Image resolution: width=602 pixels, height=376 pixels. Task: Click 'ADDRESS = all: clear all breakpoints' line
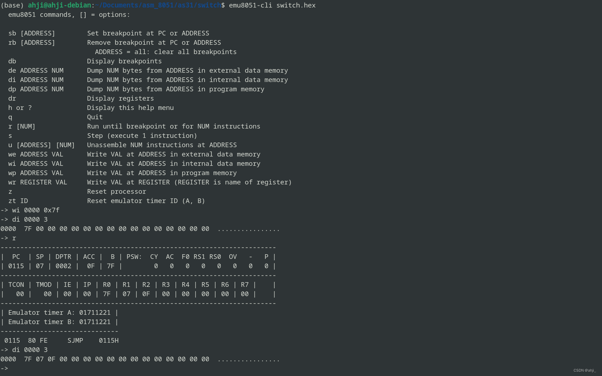(166, 52)
